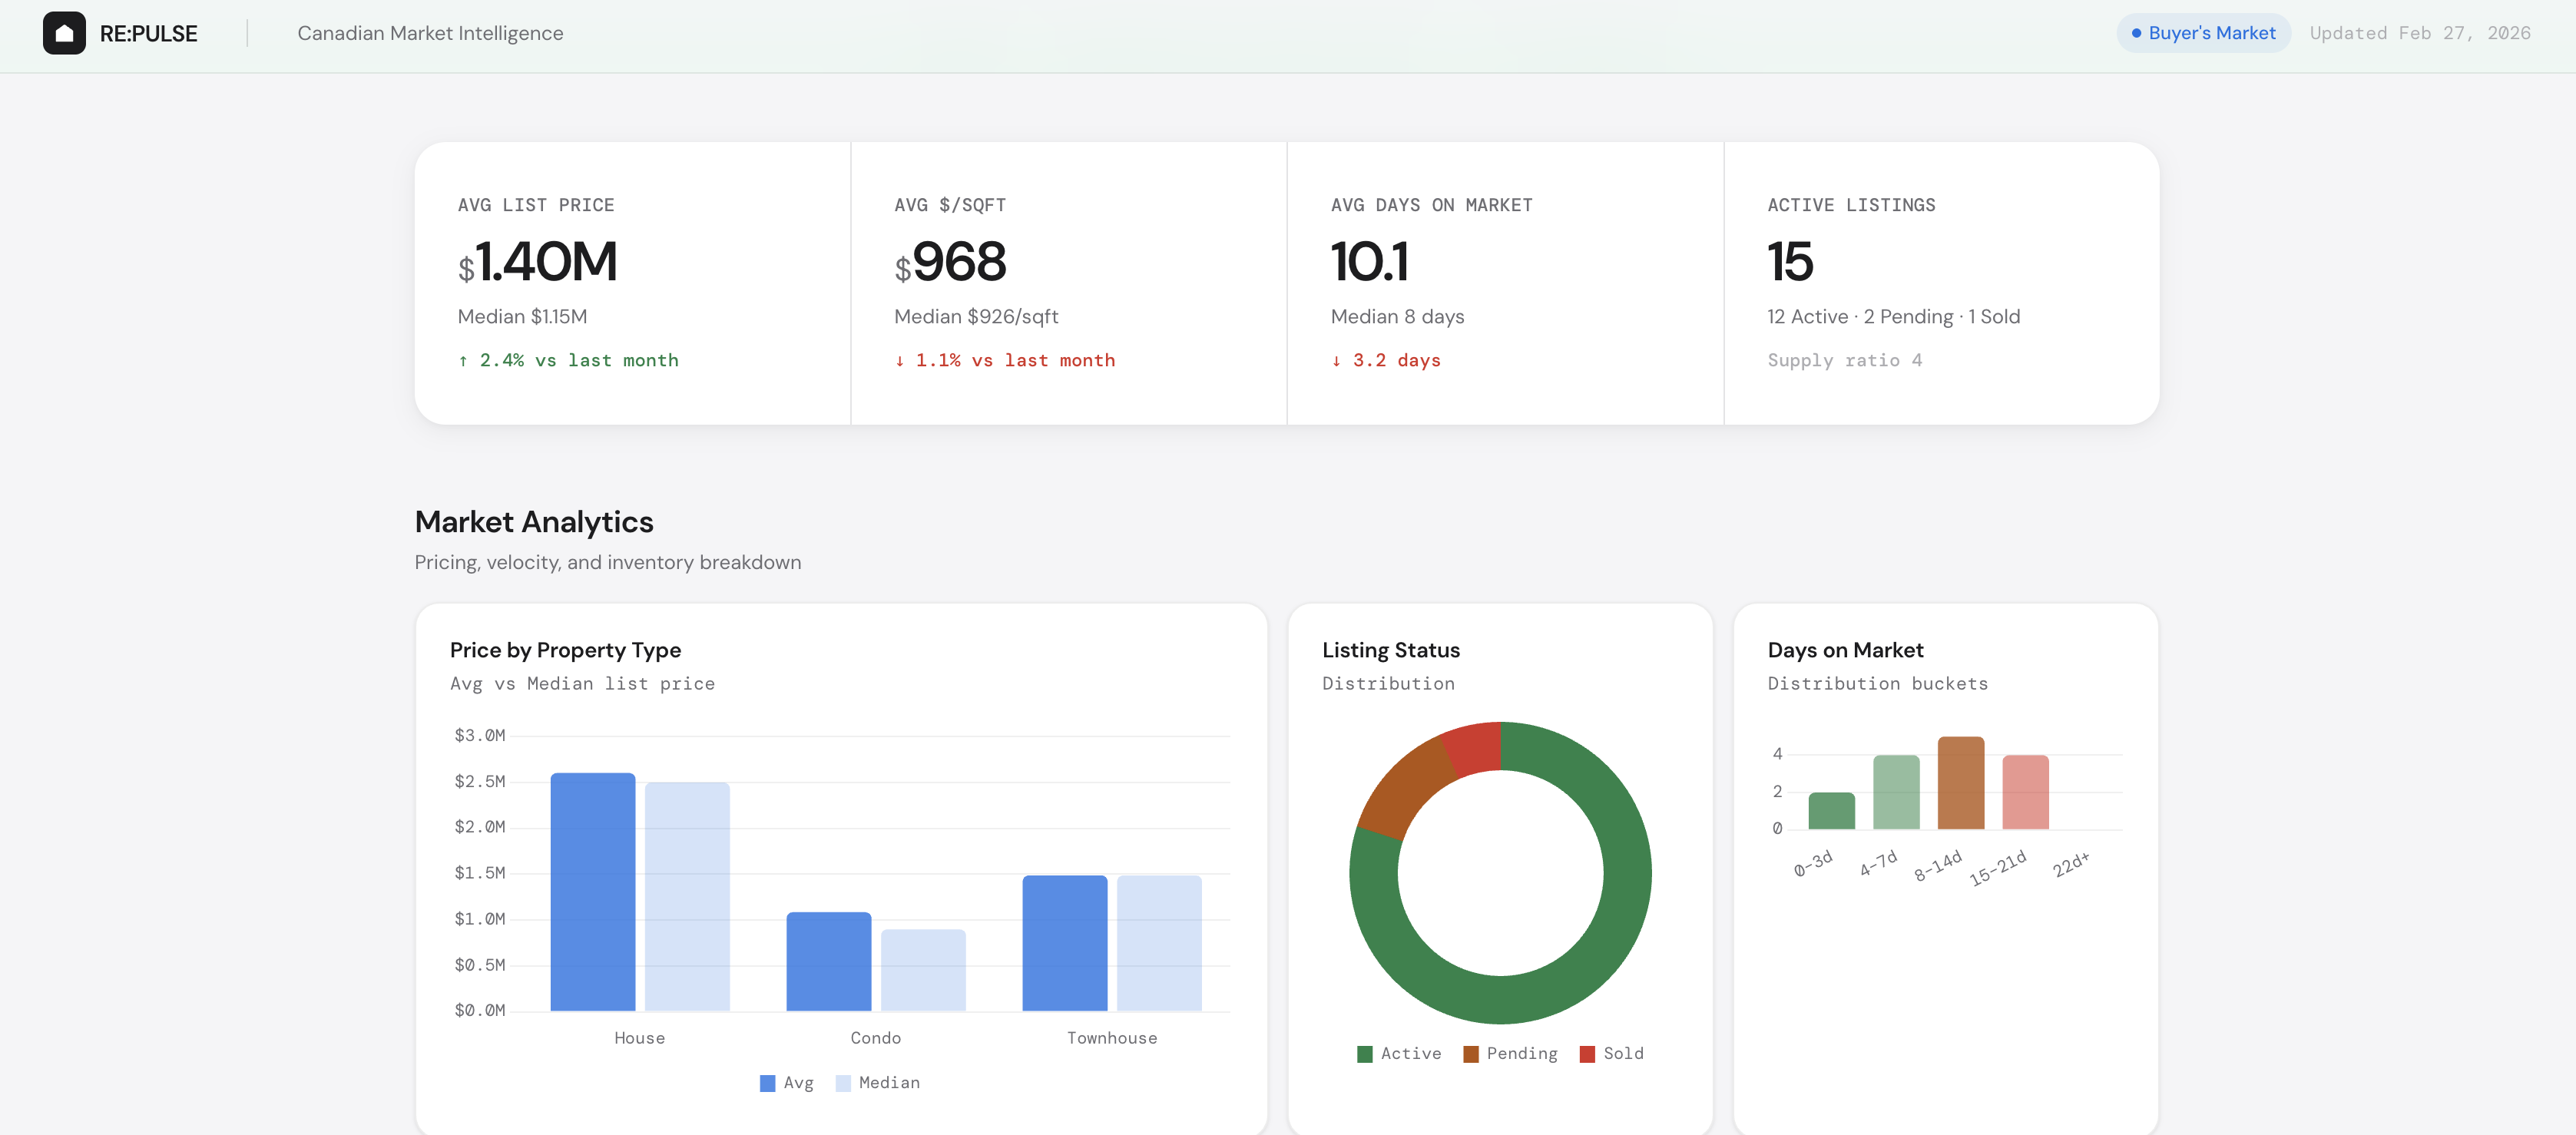This screenshot has width=2576, height=1135.
Task: Click the Buyer's Market status dot icon
Action: coord(2135,33)
